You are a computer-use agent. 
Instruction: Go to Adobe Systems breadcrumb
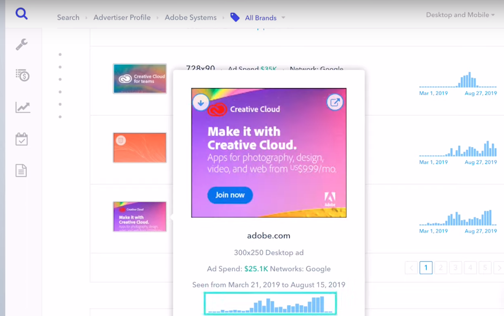pos(190,18)
